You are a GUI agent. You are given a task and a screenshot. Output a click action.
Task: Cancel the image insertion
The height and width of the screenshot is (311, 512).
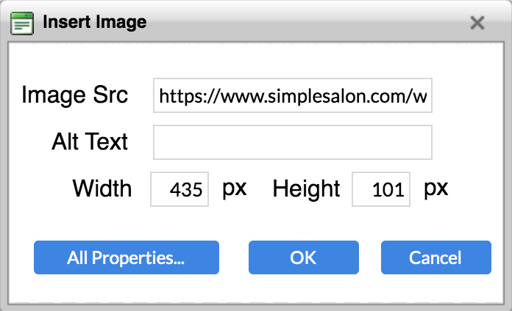[436, 257]
